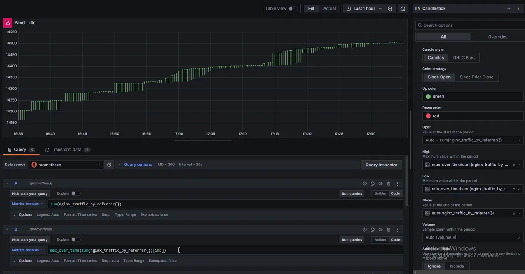Enable Explain toggle for query A
This screenshot has width=525, height=274.
click(76, 193)
